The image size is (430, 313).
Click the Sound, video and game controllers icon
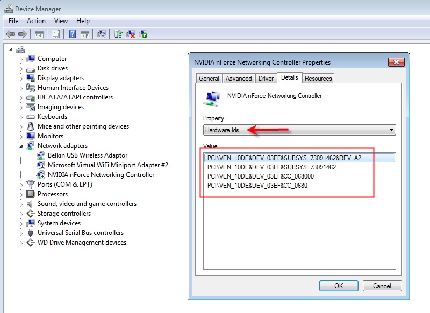click(30, 204)
